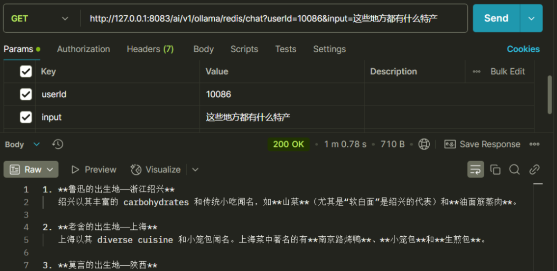
Task: Open the Settings tab
Action: click(329, 49)
